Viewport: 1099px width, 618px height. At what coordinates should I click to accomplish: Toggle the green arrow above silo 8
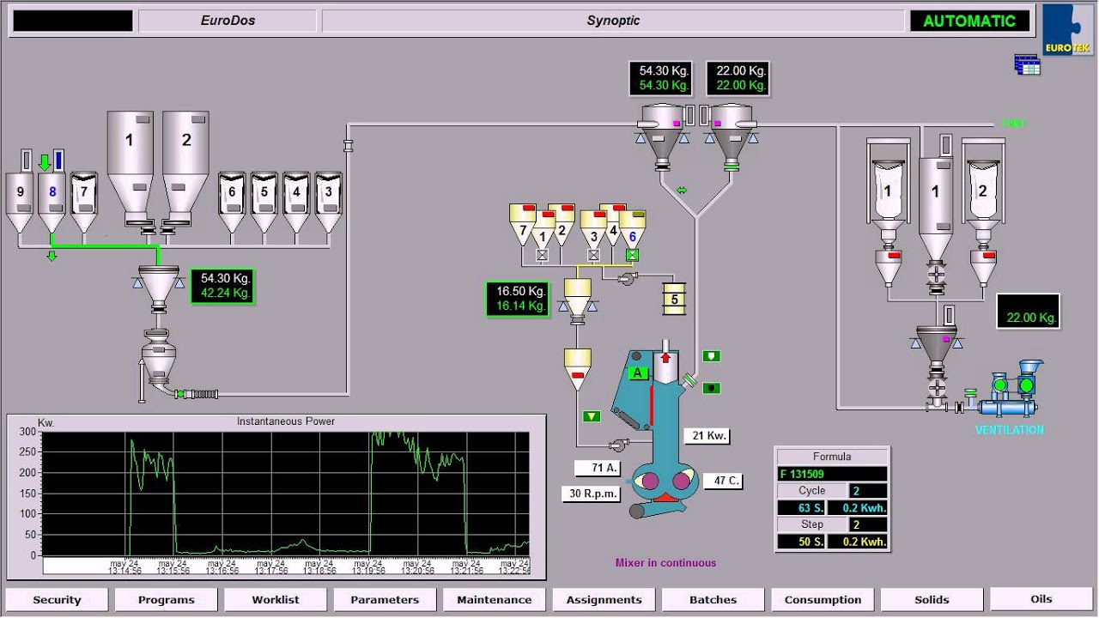(45, 162)
